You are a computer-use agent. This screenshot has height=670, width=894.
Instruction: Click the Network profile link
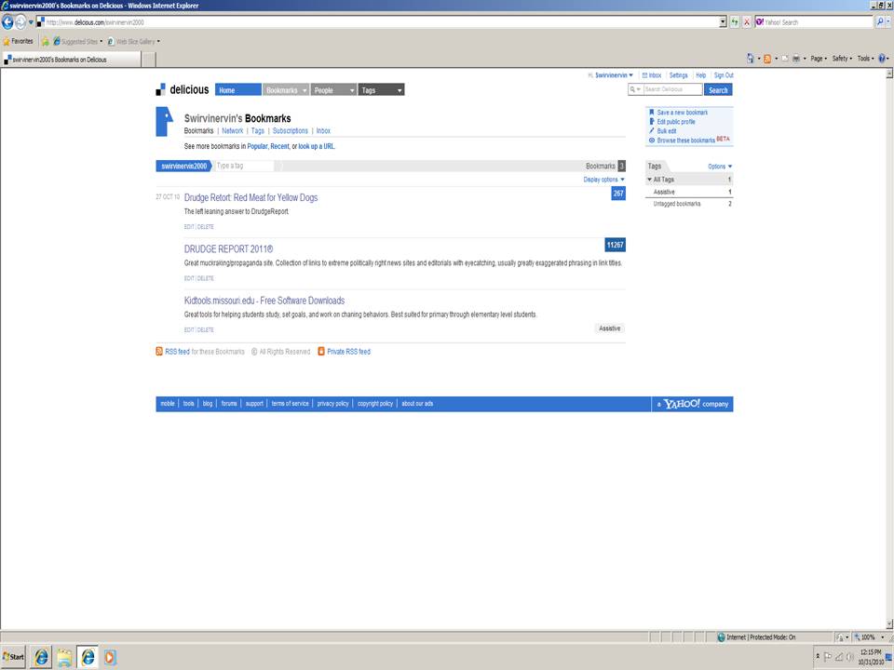[x=233, y=130]
